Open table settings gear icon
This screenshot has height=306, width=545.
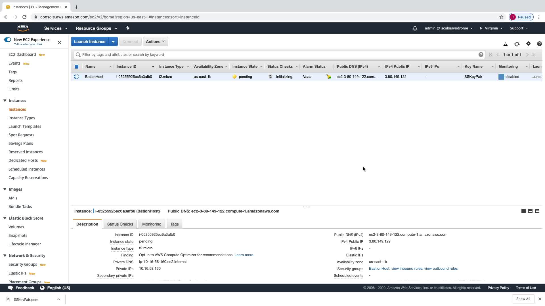(x=528, y=44)
